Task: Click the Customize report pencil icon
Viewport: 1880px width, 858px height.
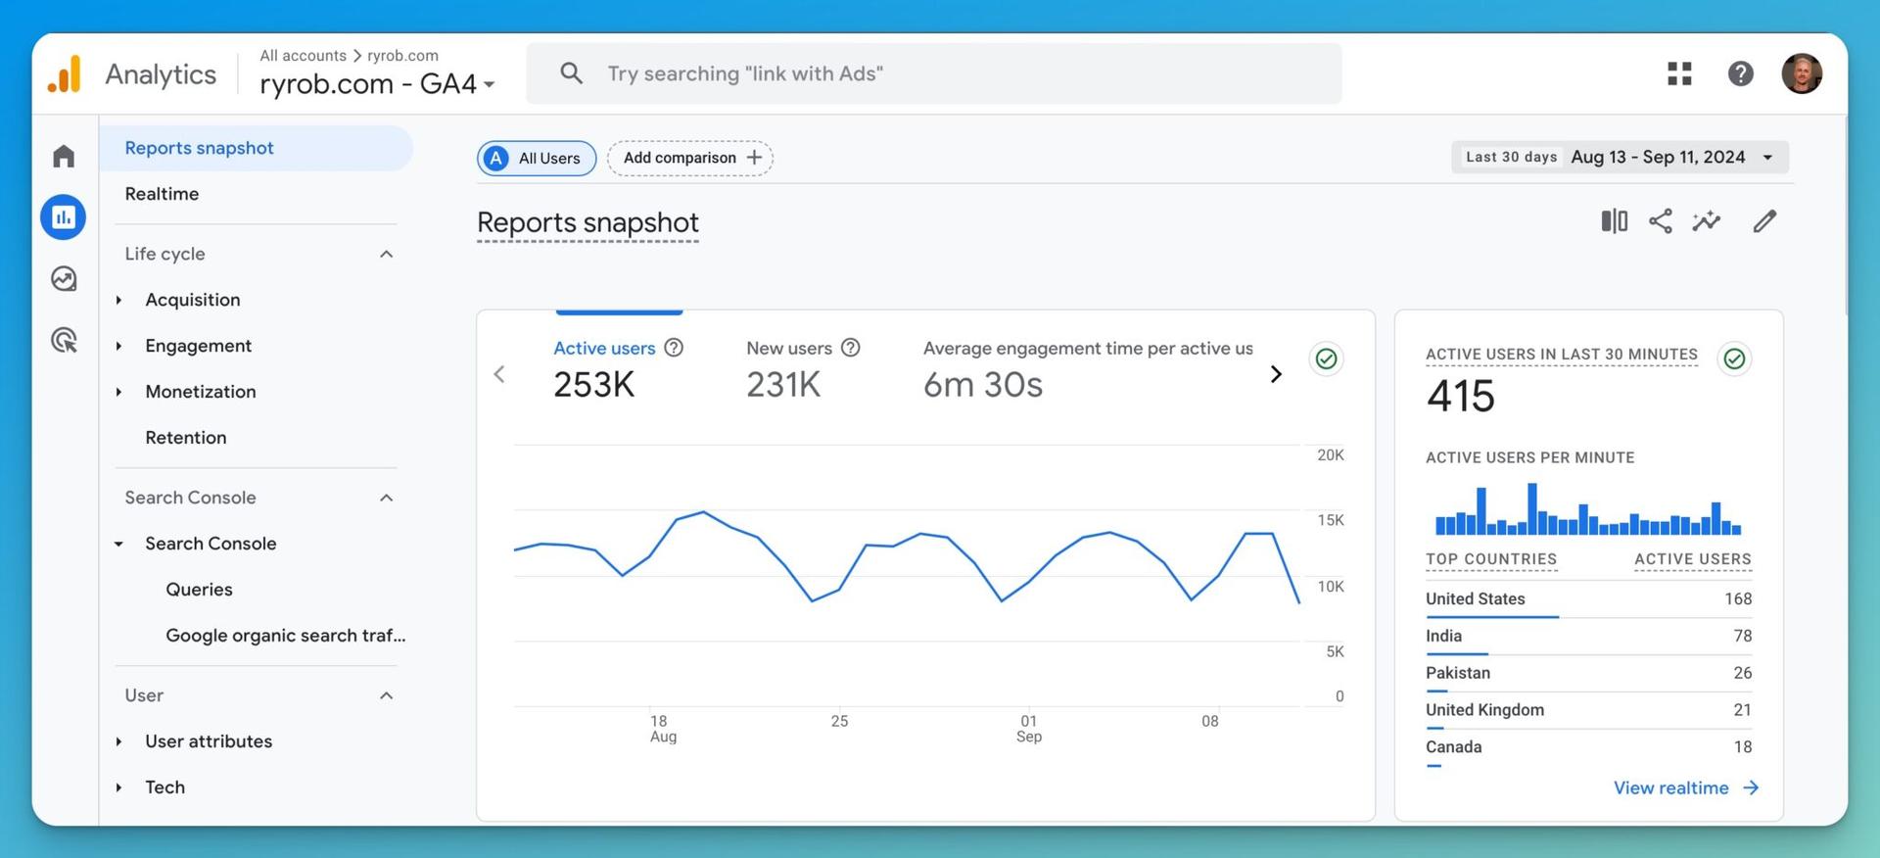Action: tap(1764, 221)
